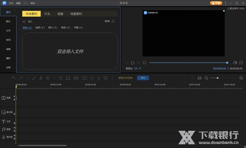Open the three-dot more options menu
Screen dimensions: 246x148
tap(225, 3)
